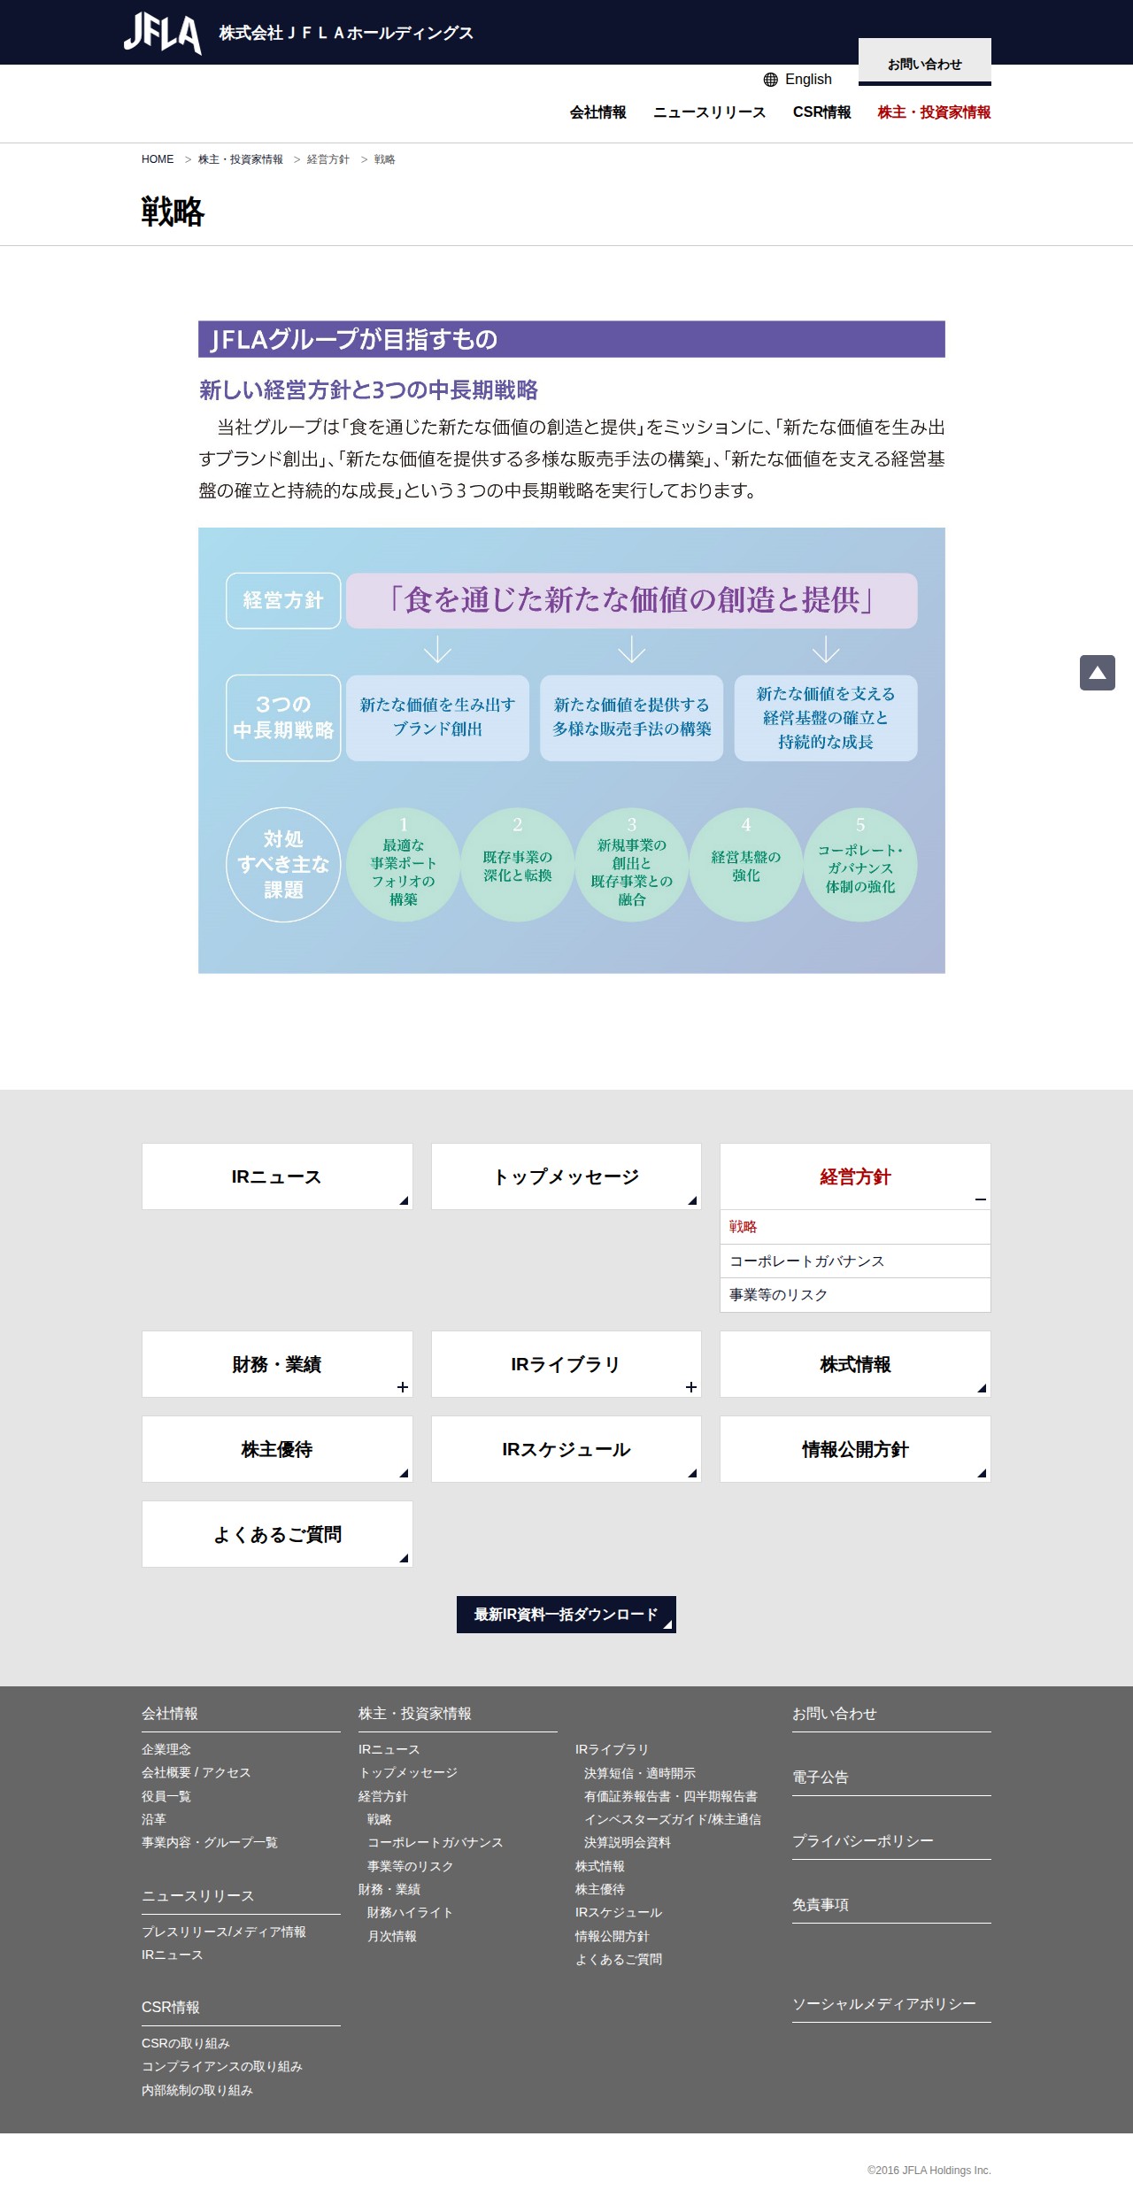The image size is (1133, 2198).
Task: Open footer 沿革 link
Action: coord(154,1819)
